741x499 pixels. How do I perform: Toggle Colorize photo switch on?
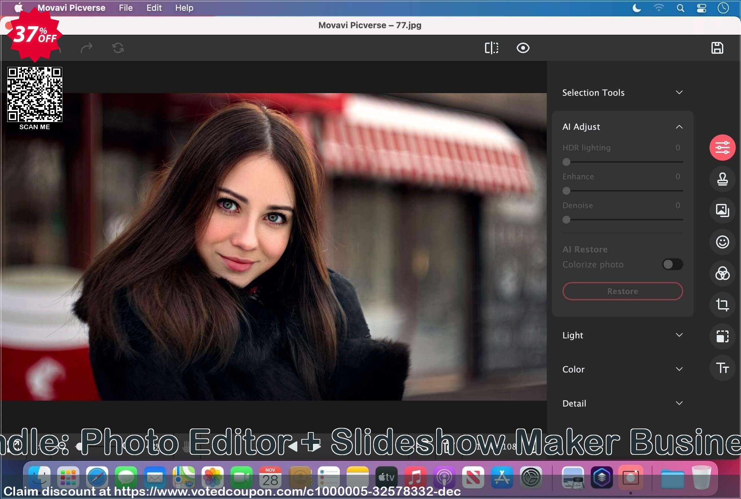(672, 263)
